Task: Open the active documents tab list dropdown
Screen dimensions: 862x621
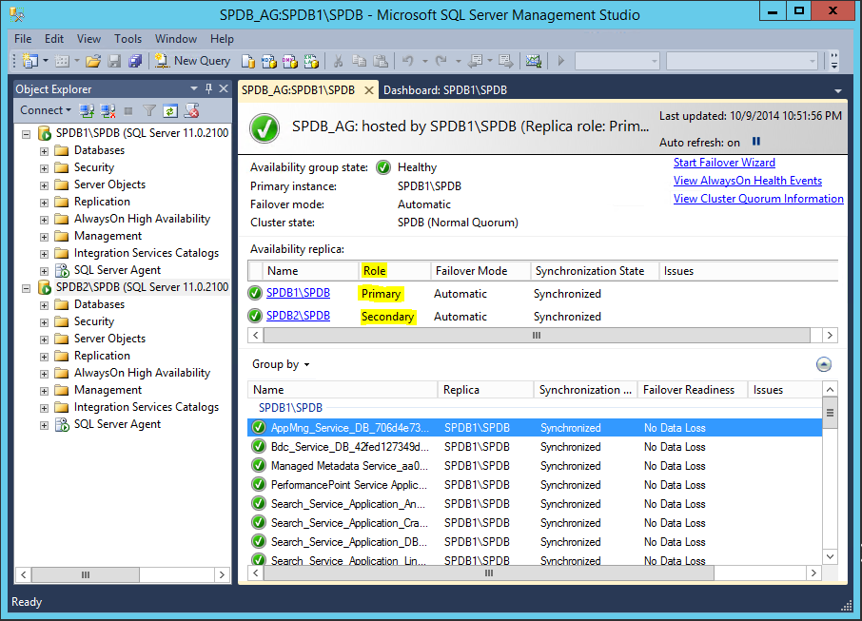Action: [838, 90]
